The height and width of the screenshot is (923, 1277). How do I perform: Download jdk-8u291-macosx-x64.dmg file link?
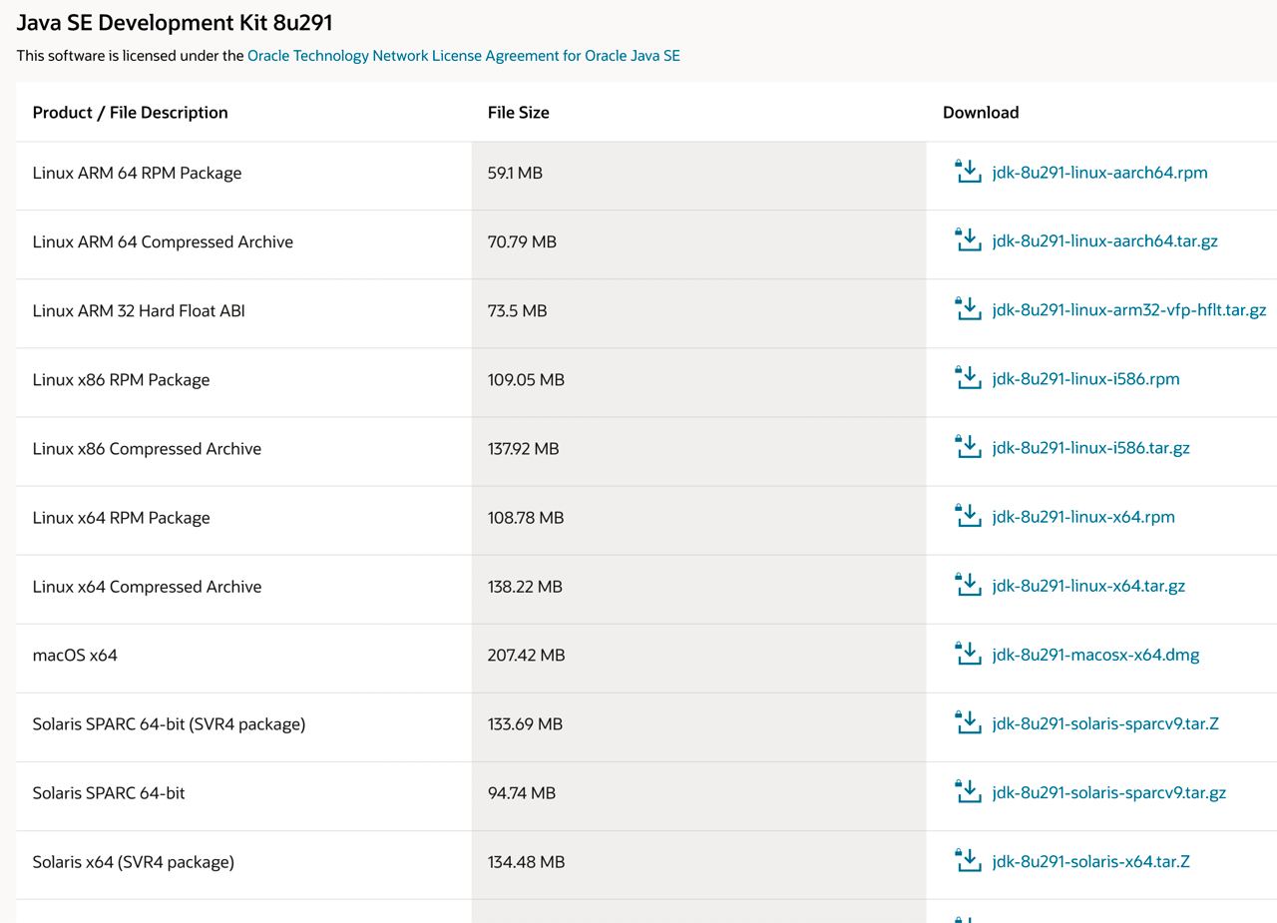(x=1095, y=655)
